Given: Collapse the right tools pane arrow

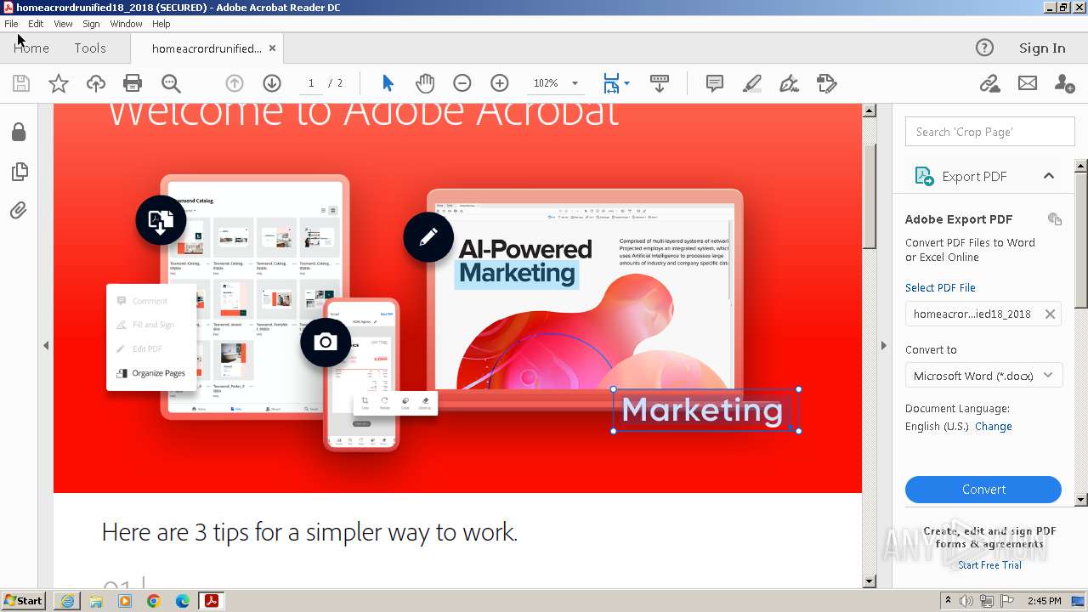Looking at the screenshot, I should [x=883, y=346].
